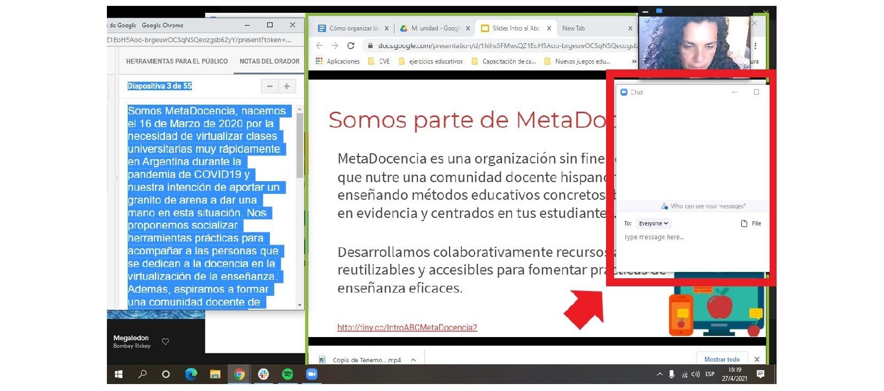The width and height of the screenshot is (884, 391).
Task: Open Windows notification center icon
Action: point(761,374)
